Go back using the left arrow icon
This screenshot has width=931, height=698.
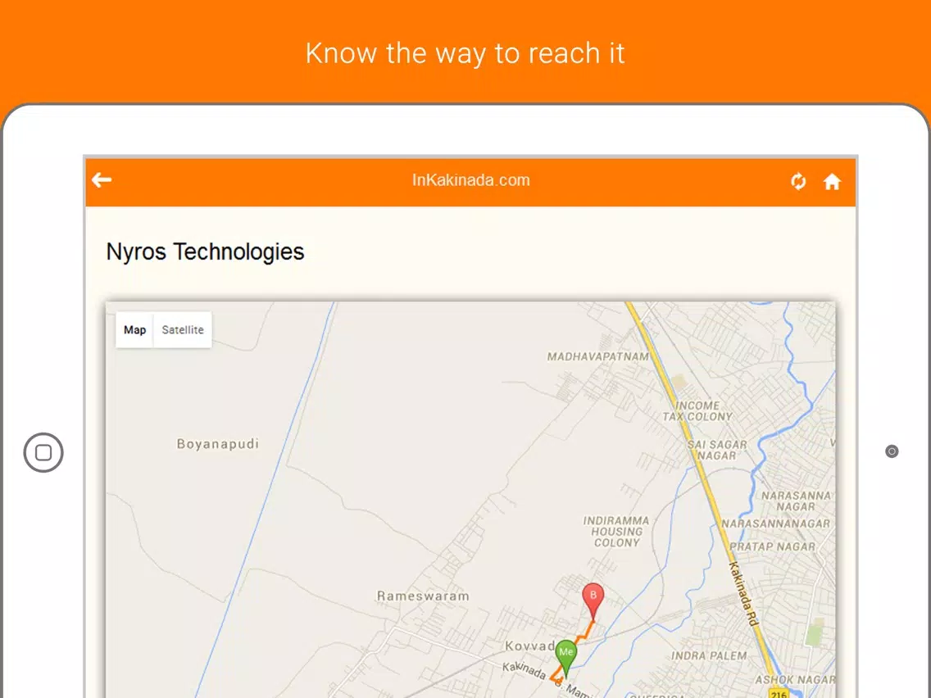[102, 180]
